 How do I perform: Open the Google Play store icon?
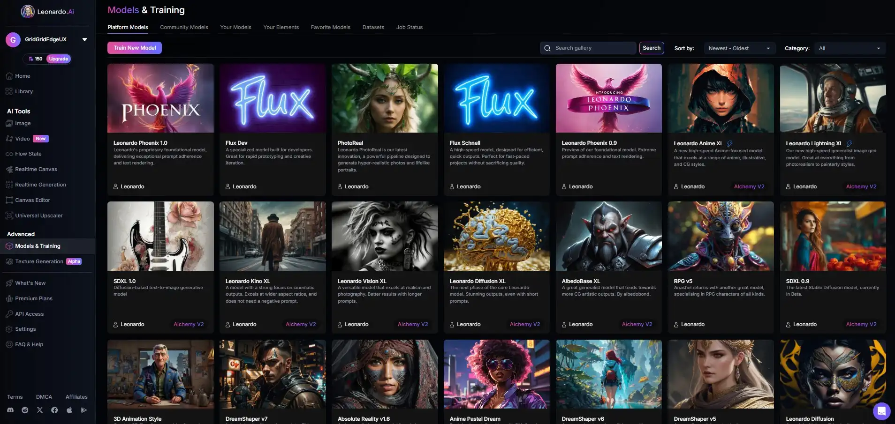(84, 410)
